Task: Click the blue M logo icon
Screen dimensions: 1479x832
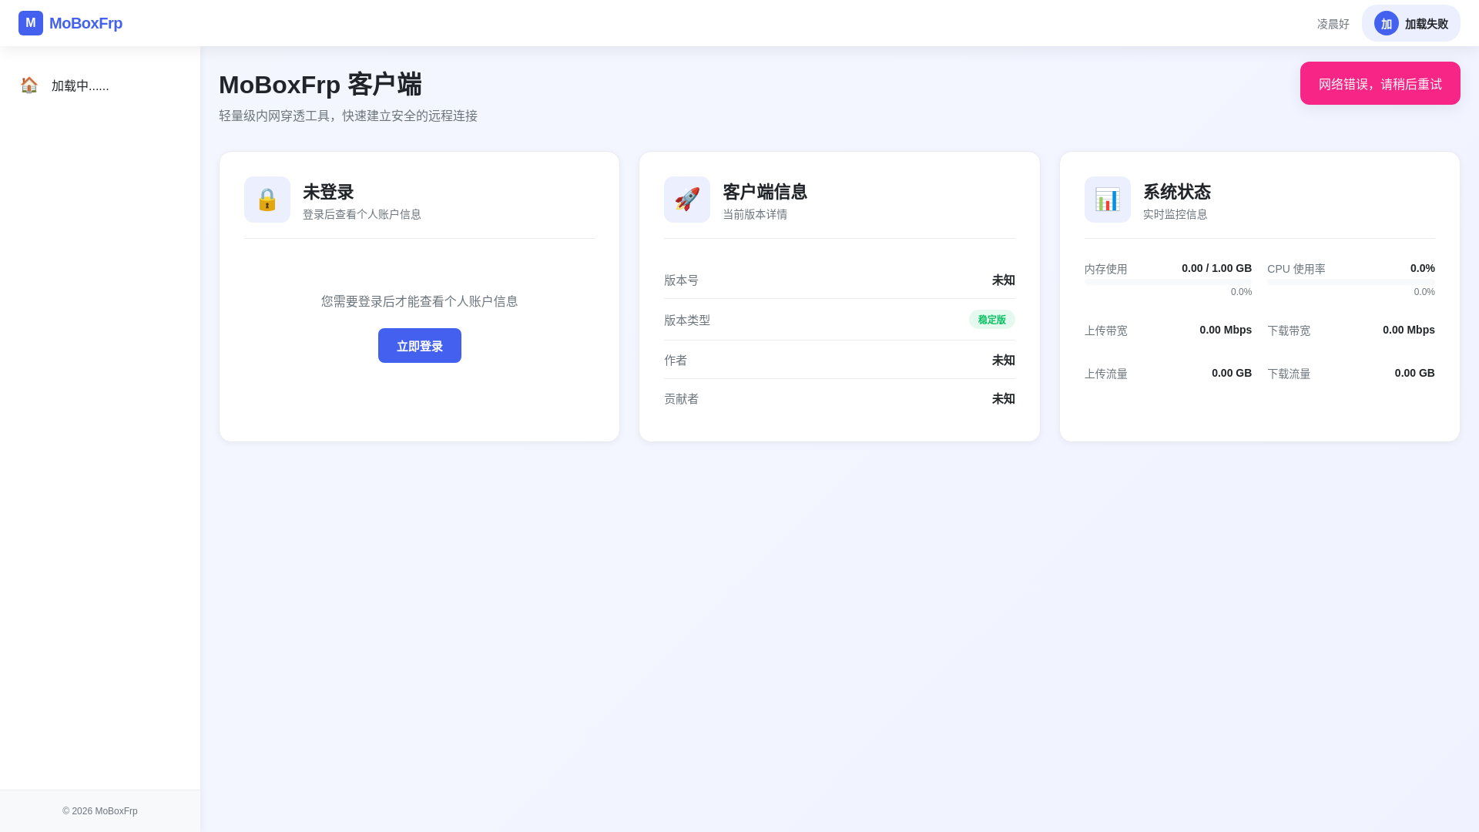Action: tap(31, 23)
